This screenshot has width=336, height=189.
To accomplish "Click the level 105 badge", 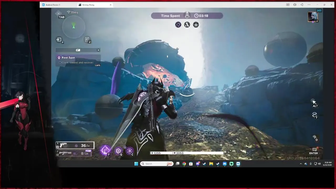I will point(319,10).
